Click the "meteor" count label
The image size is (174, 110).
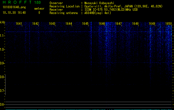(39, 9)
